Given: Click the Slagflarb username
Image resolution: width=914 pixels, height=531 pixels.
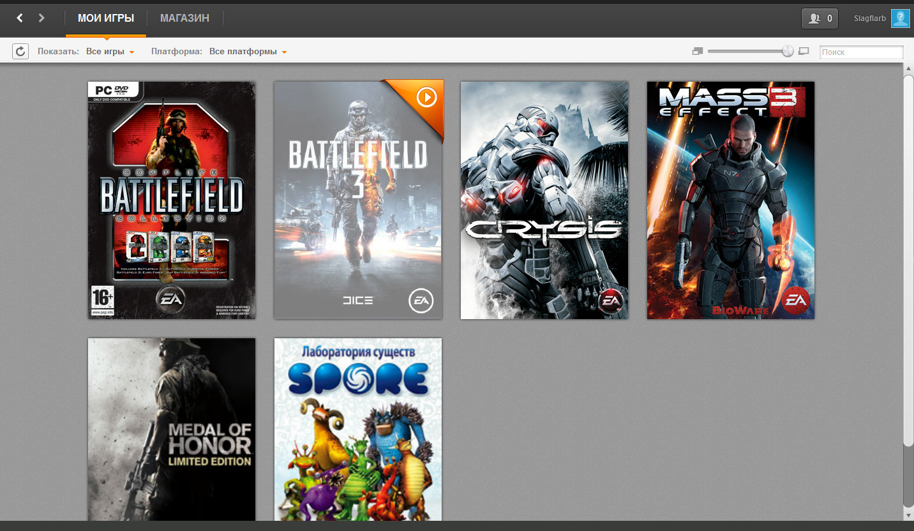Looking at the screenshot, I should [x=870, y=19].
